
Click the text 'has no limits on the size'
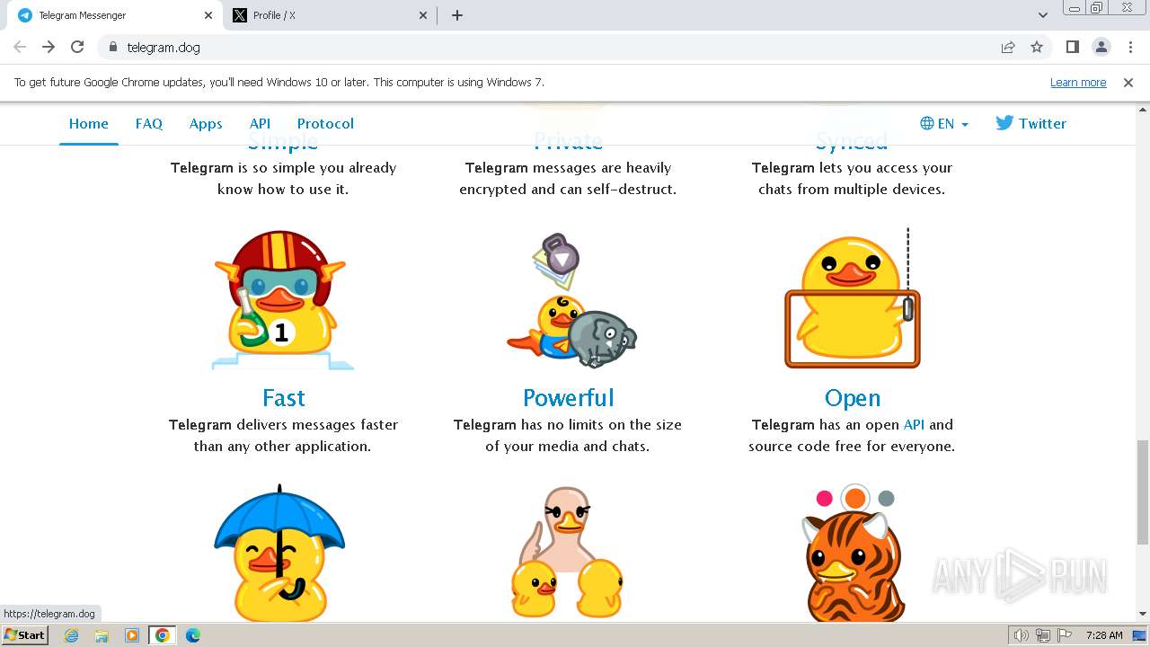pyautogui.click(x=600, y=425)
